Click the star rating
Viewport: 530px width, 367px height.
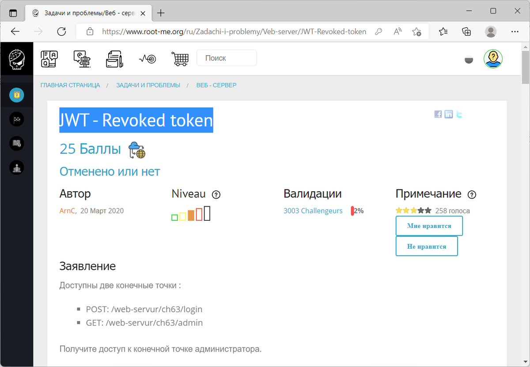click(413, 211)
